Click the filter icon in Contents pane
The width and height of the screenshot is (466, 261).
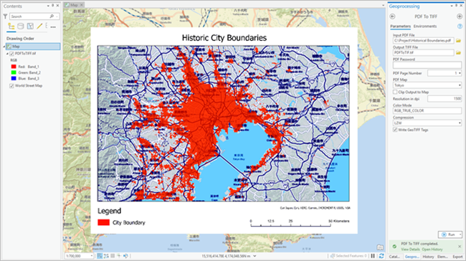pos(5,16)
